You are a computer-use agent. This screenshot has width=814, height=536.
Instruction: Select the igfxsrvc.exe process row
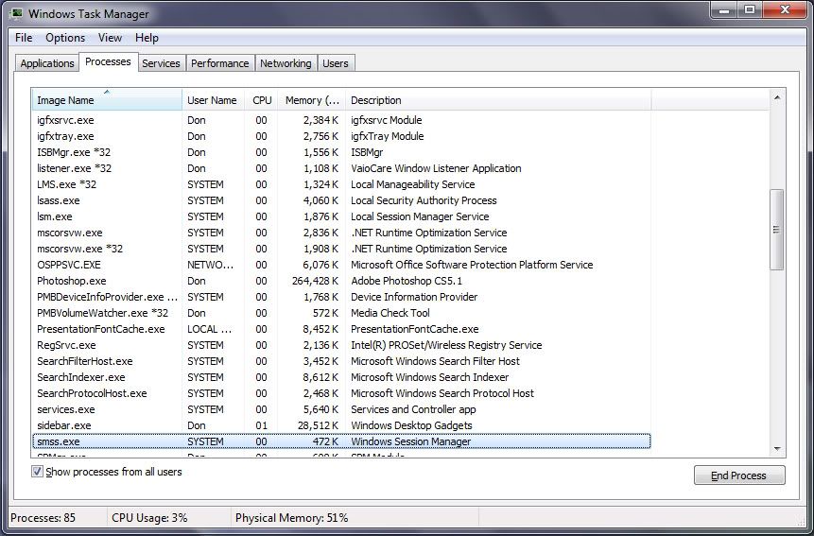coord(341,120)
